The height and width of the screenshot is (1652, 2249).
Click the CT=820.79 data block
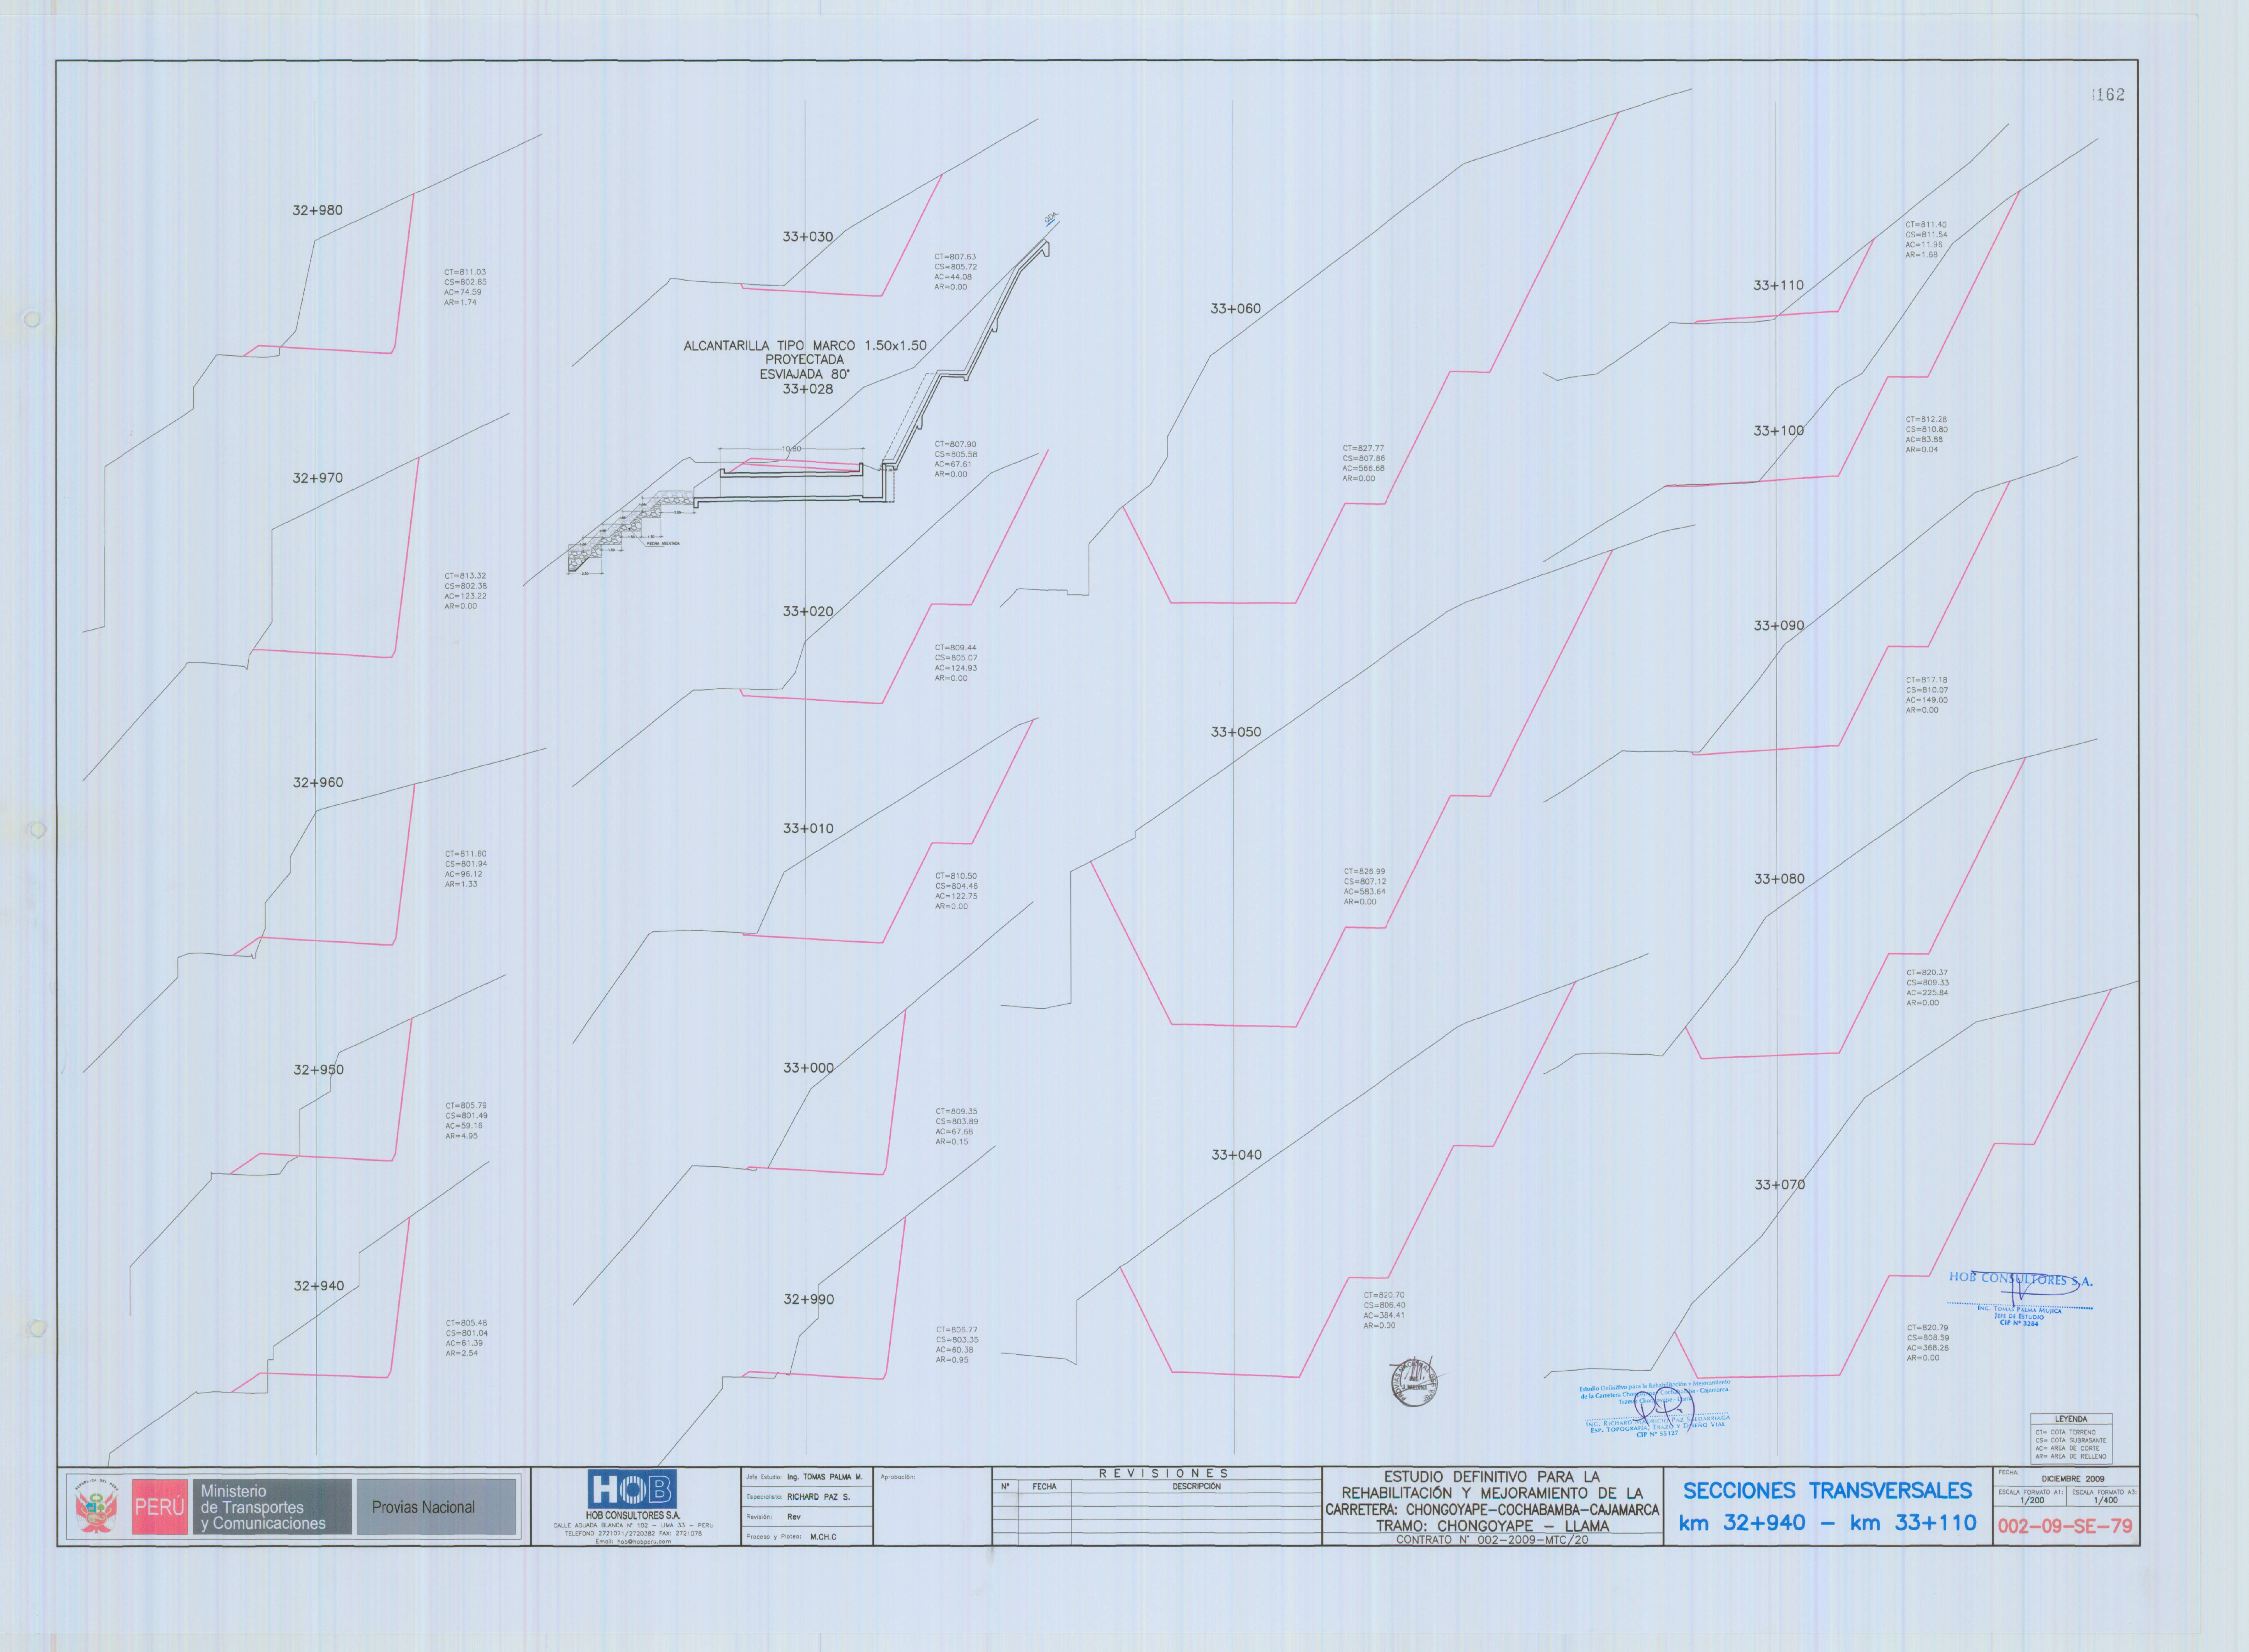pos(1928,1343)
